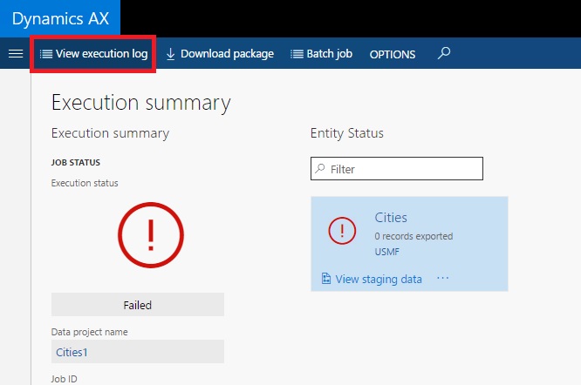Image resolution: width=581 pixels, height=385 pixels.
Task: Click the Failed status field
Action: [x=138, y=305]
